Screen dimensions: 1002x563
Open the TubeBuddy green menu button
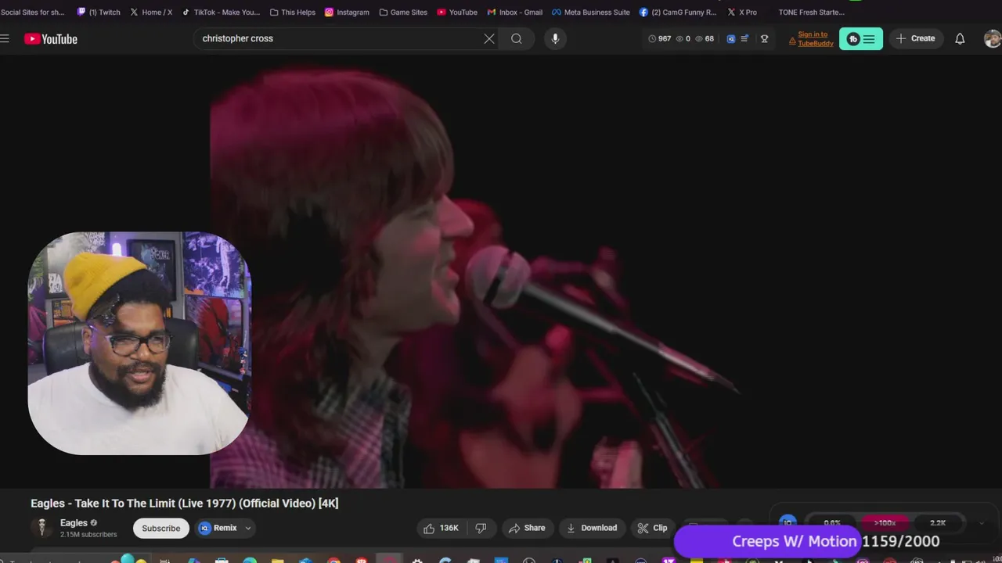point(861,39)
